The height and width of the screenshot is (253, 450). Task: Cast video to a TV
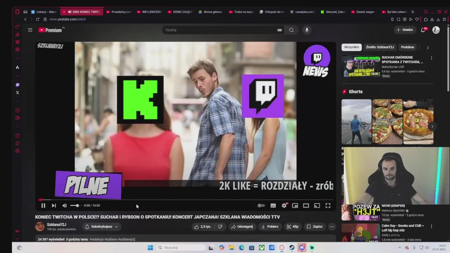(317, 206)
